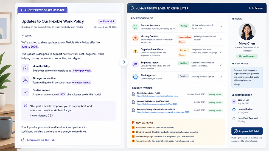This screenshot has height=151, width=269.
Task: Click the blue checkmark icon for Final Approval
Action: click(135, 77)
